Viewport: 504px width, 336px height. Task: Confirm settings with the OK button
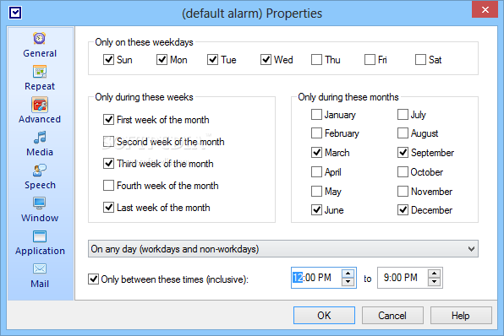[x=324, y=315]
